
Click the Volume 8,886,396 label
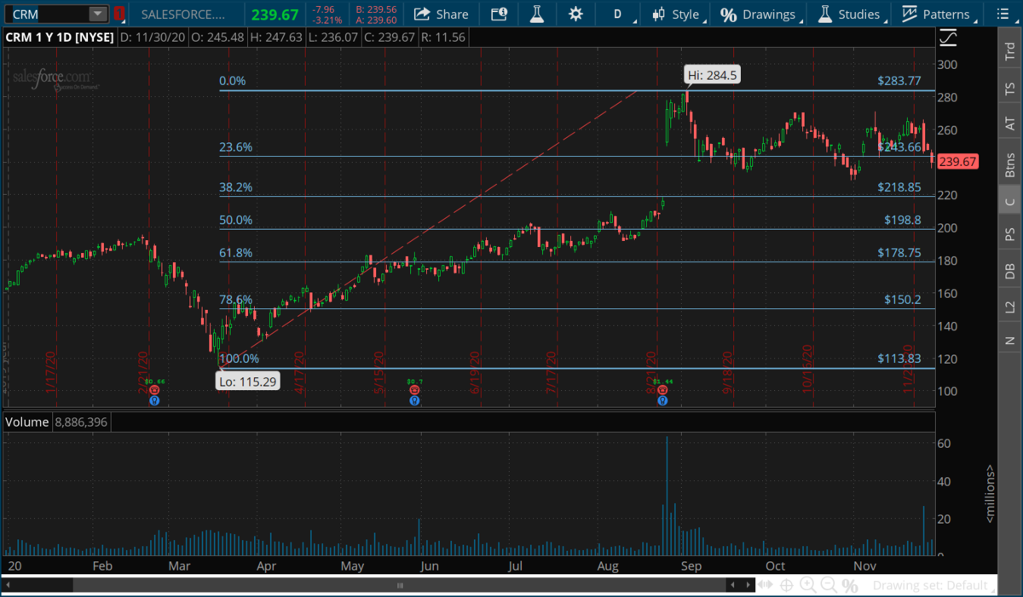click(x=57, y=422)
